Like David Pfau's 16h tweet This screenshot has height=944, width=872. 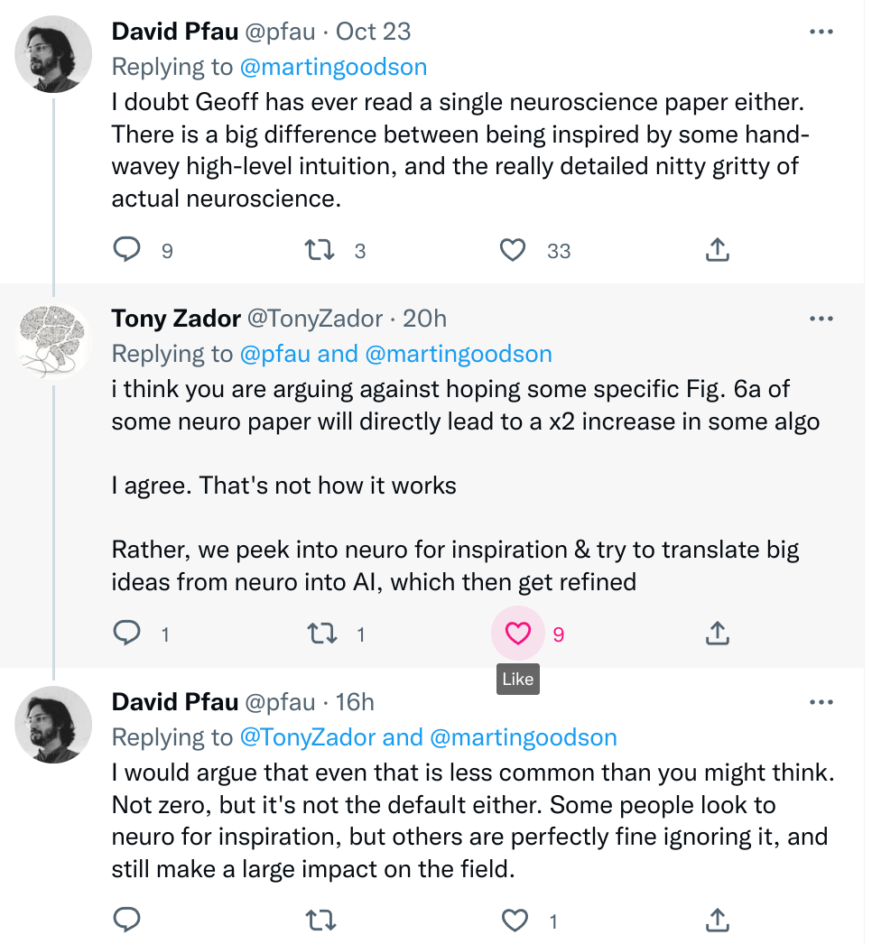coord(515,921)
